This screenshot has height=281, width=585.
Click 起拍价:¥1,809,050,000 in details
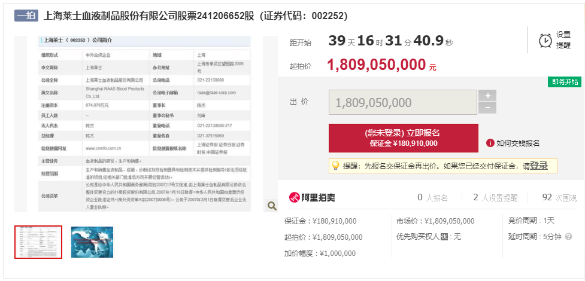click(323, 237)
